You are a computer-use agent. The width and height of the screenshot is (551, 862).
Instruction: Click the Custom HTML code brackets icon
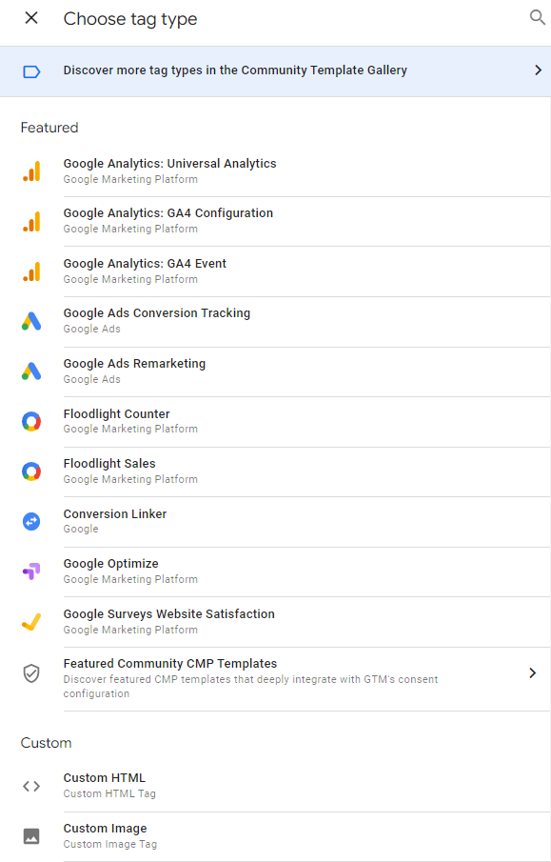point(31,786)
